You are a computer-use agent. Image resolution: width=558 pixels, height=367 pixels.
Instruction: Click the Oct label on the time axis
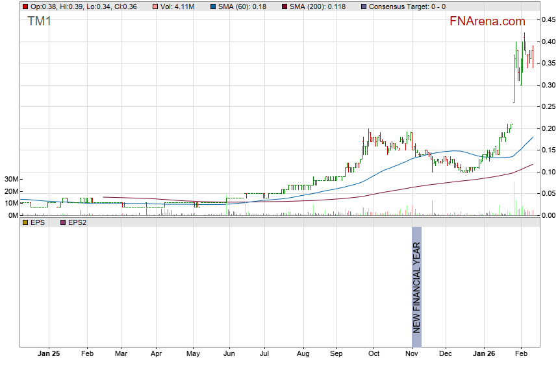pyautogui.click(x=374, y=354)
